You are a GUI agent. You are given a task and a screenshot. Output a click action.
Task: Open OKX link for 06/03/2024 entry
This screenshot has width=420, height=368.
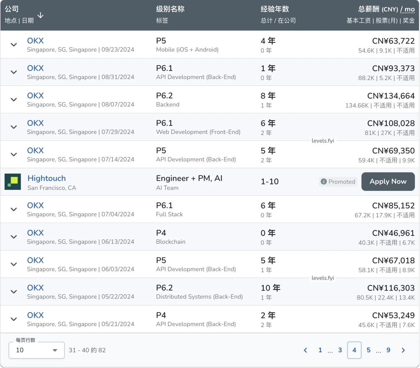click(35, 260)
